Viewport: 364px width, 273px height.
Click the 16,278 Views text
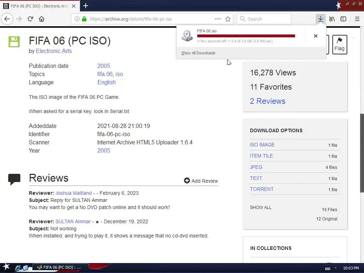click(x=273, y=73)
